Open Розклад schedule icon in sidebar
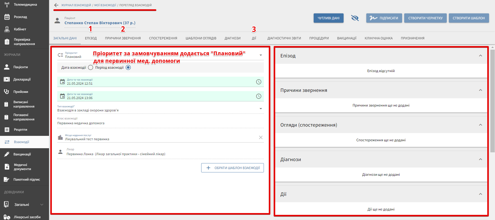The image size is (495, 220). [7, 17]
